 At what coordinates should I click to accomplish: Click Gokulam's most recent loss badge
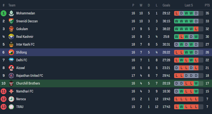point(196,29)
